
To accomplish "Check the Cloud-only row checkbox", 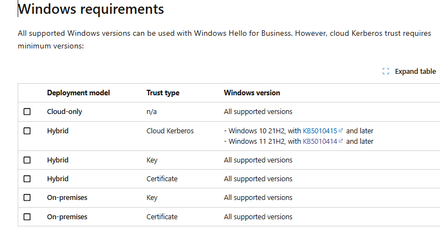I will click(27, 112).
